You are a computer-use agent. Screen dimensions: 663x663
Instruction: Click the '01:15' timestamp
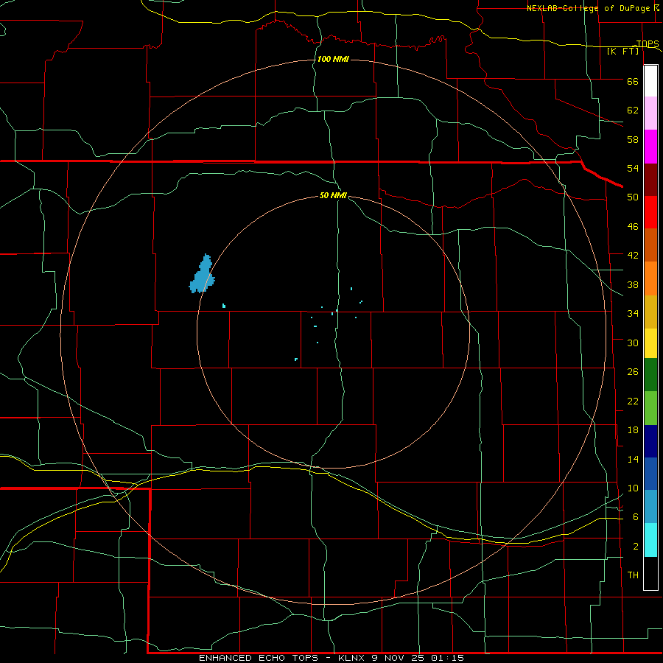pyautogui.click(x=447, y=658)
